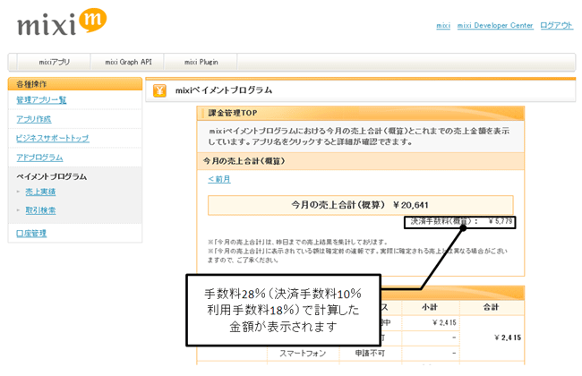The height and width of the screenshot is (376, 582).
Task: Open the mixi link in top header
Action: pyautogui.click(x=443, y=25)
